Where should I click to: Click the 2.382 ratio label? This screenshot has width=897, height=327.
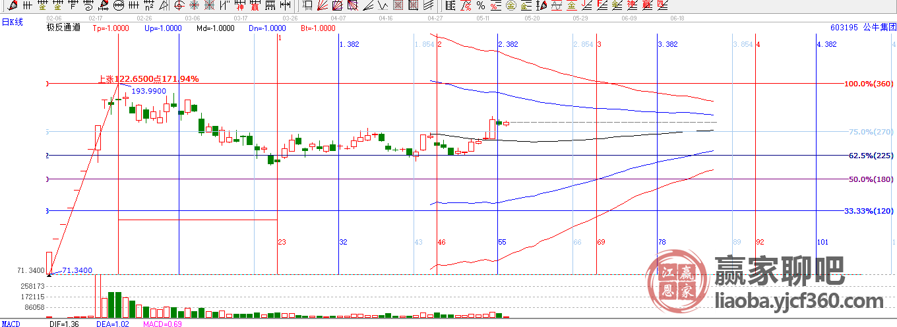click(x=508, y=44)
